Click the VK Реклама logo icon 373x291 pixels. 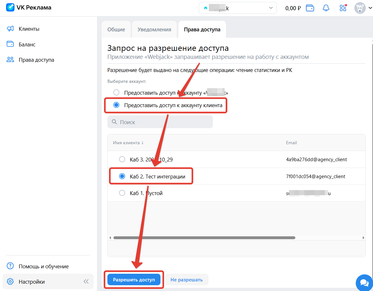tap(10, 7)
